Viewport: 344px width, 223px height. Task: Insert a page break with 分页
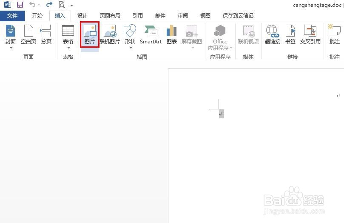pyautogui.click(x=46, y=34)
